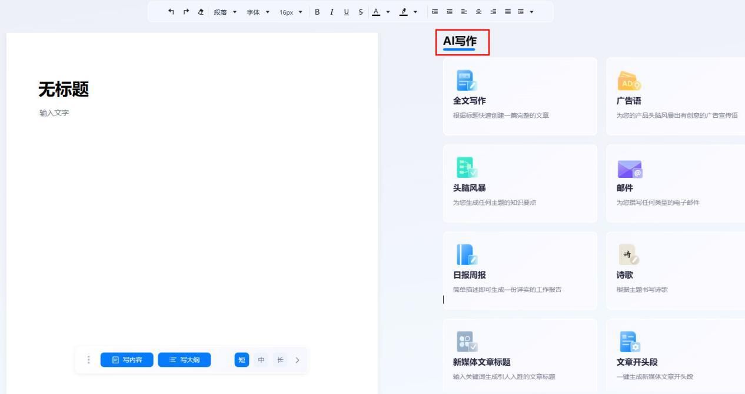The width and height of the screenshot is (745, 394).
Task: Click the 文章开头段 document icon
Action: [x=630, y=342]
